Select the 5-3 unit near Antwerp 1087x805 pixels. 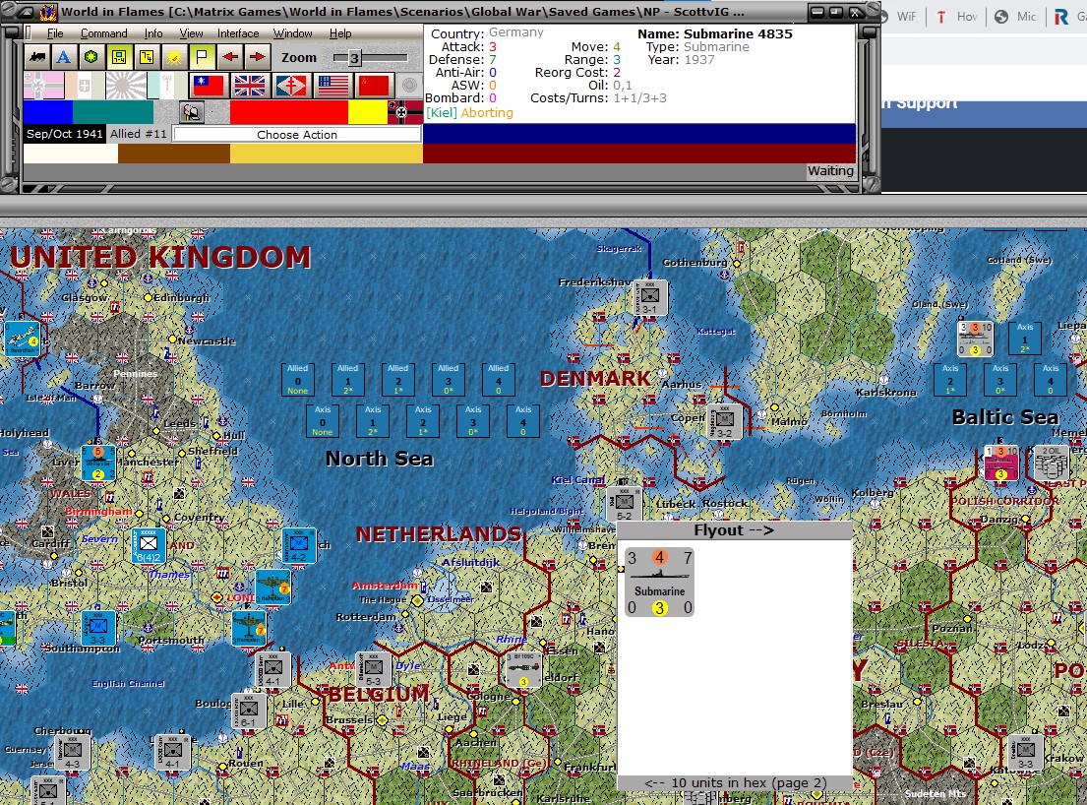click(373, 669)
